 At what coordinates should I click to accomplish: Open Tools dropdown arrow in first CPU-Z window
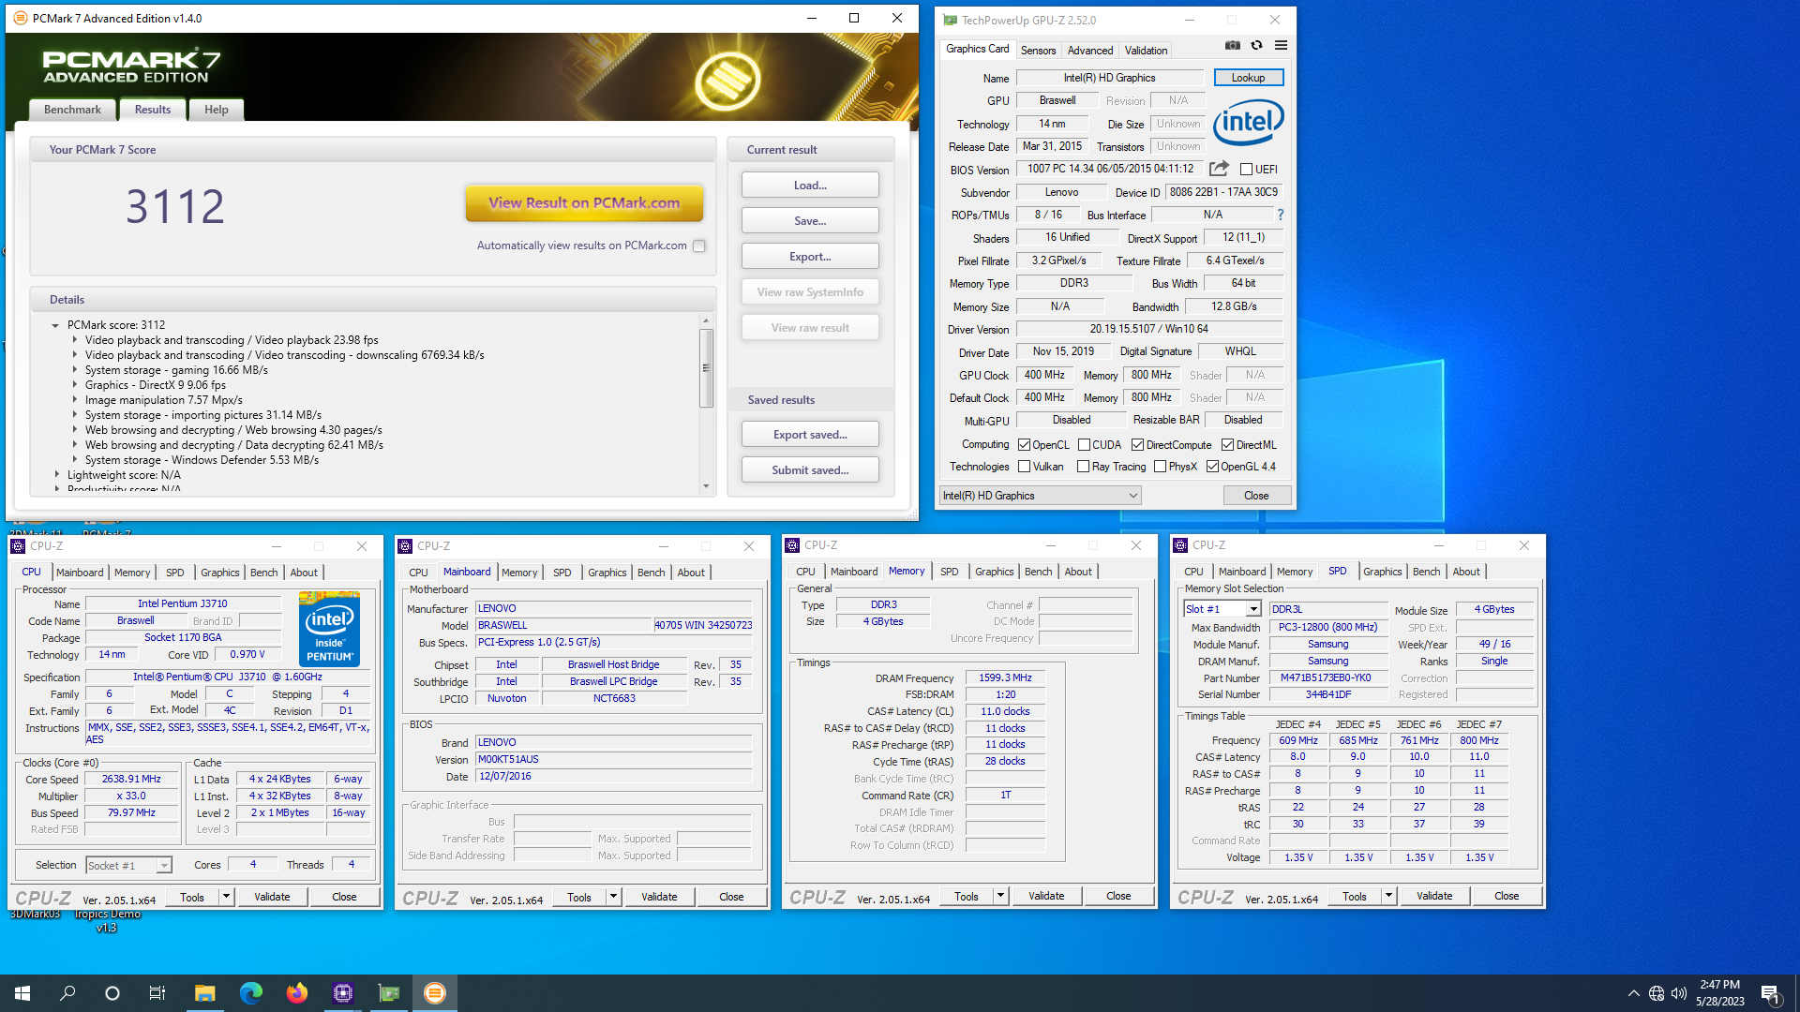tap(226, 897)
